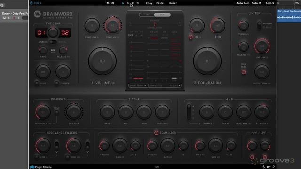
Task: Click the Brainworx logo icon
Action: click(37, 14)
